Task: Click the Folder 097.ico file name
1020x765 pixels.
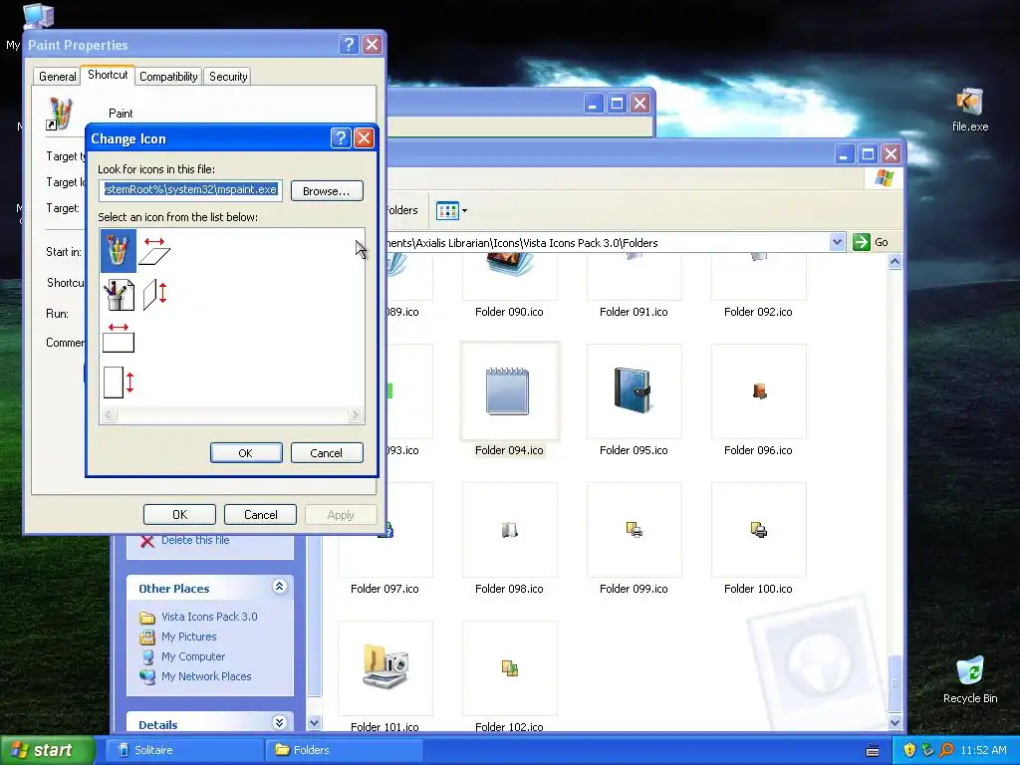Action: coord(384,589)
